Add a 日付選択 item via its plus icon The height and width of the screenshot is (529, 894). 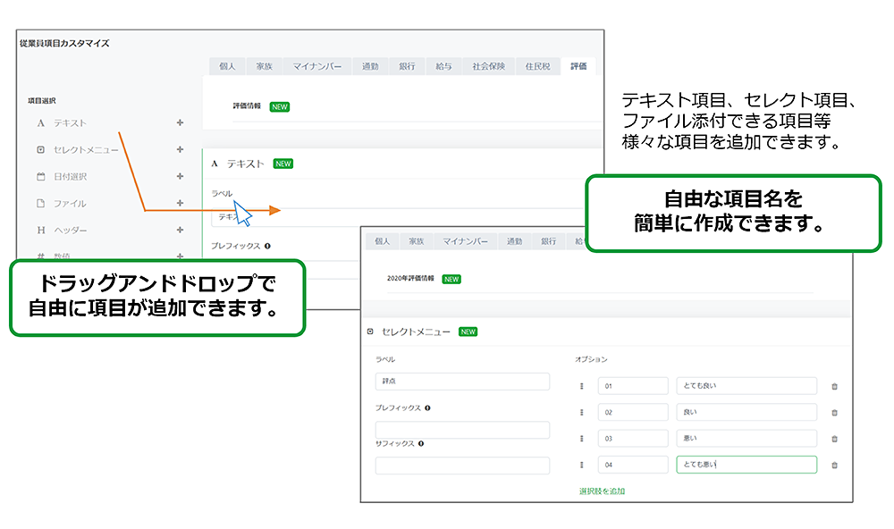(x=180, y=177)
